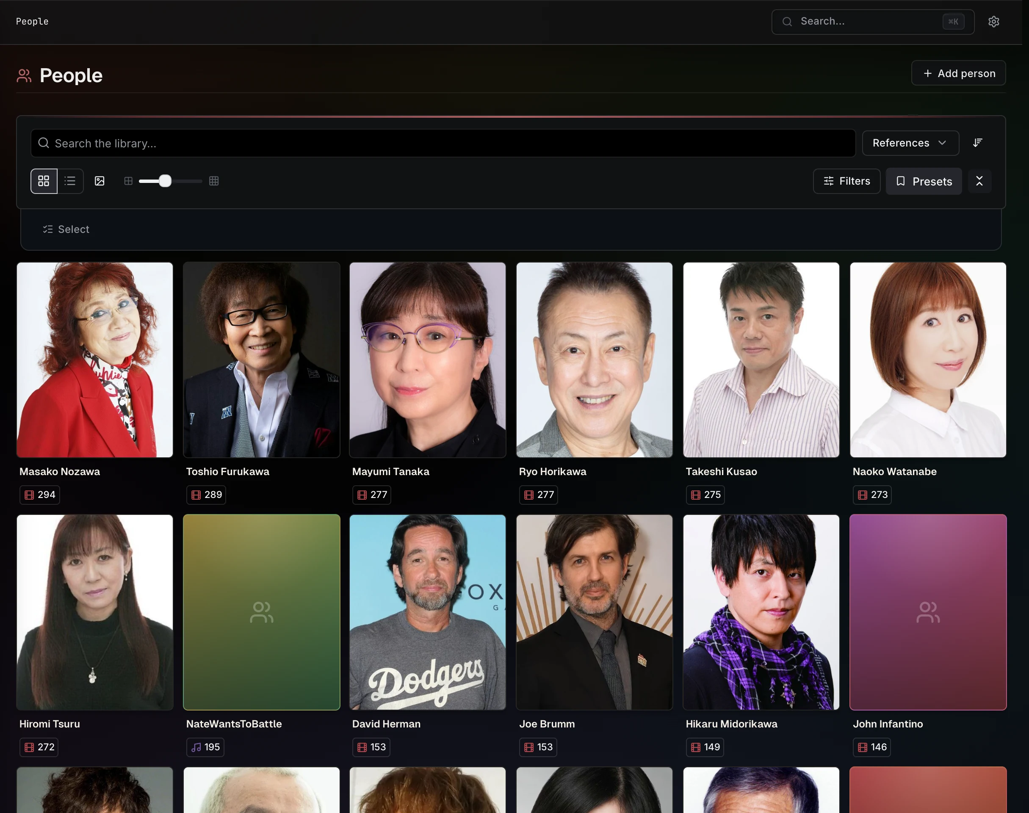Image resolution: width=1029 pixels, height=813 pixels.
Task: Open Hikaru Midorikawa's photo card
Action: coord(761,612)
